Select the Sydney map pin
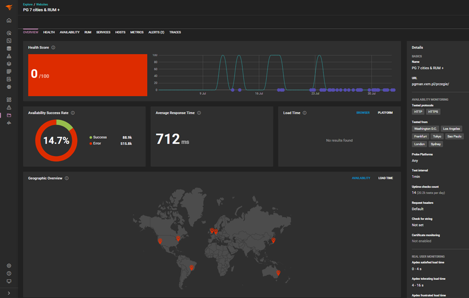 278,273
